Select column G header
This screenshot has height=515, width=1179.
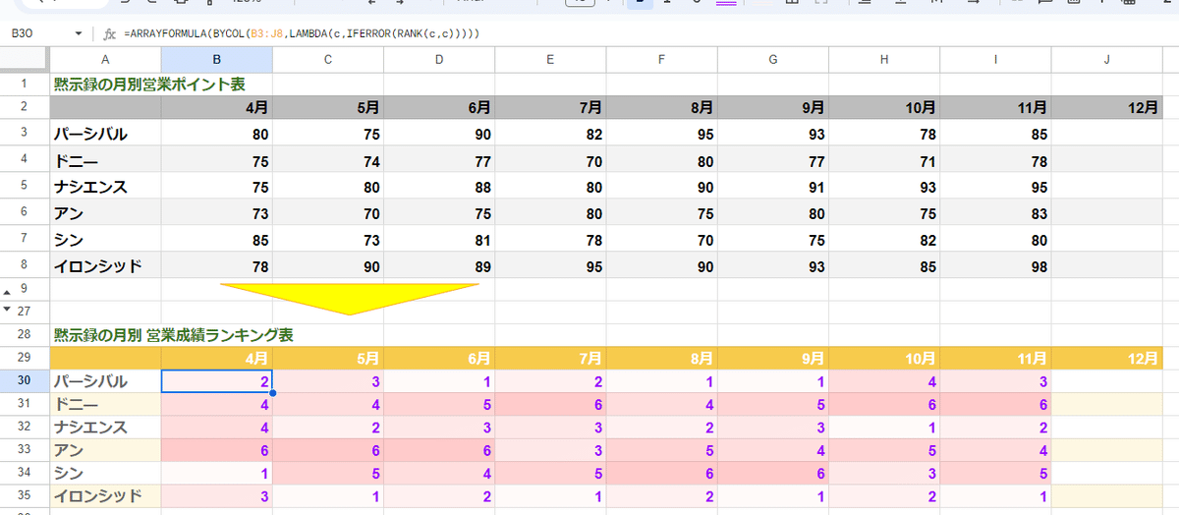pyautogui.click(x=773, y=60)
